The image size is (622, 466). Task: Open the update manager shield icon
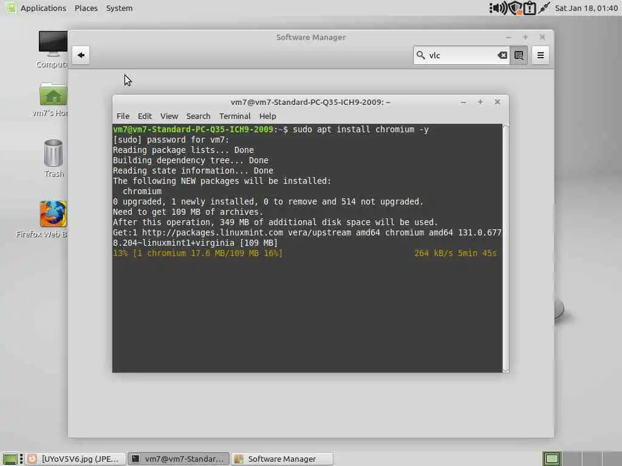(x=515, y=8)
